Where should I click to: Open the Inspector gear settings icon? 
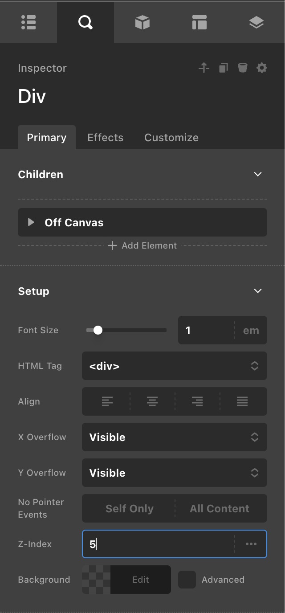[262, 68]
